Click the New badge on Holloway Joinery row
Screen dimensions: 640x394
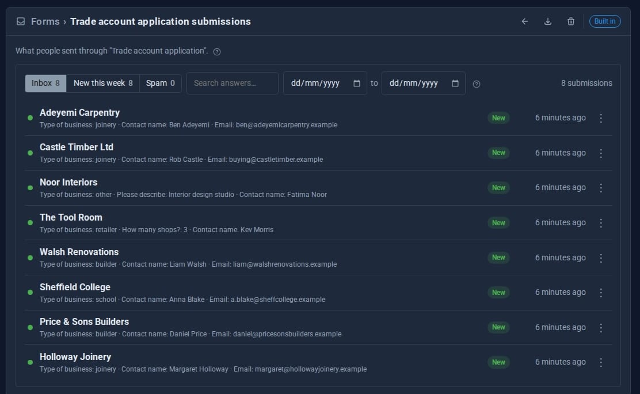(x=498, y=362)
